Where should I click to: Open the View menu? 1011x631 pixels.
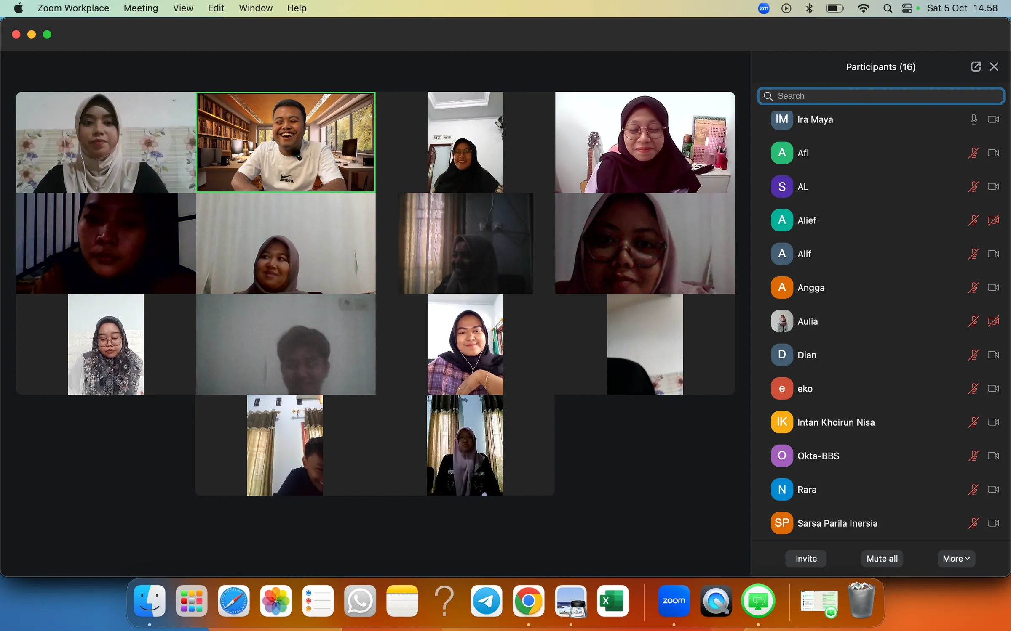(x=183, y=8)
